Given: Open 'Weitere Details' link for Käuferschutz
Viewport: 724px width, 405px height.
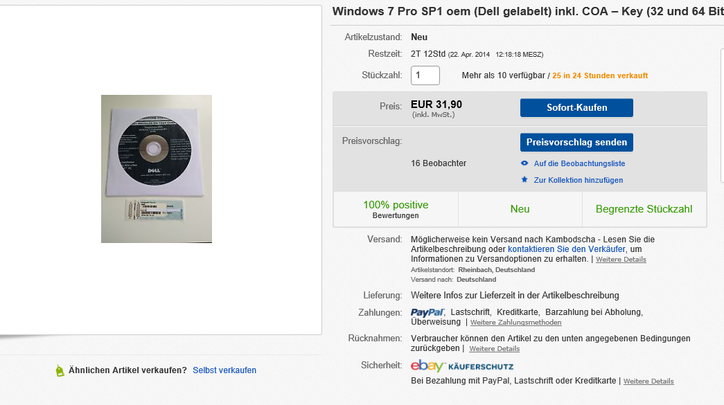Looking at the screenshot, I should point(648,381).
